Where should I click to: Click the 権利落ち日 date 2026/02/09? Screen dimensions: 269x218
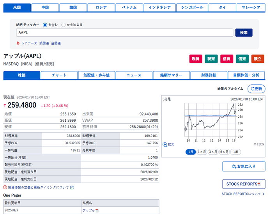[x=149, y=172]
